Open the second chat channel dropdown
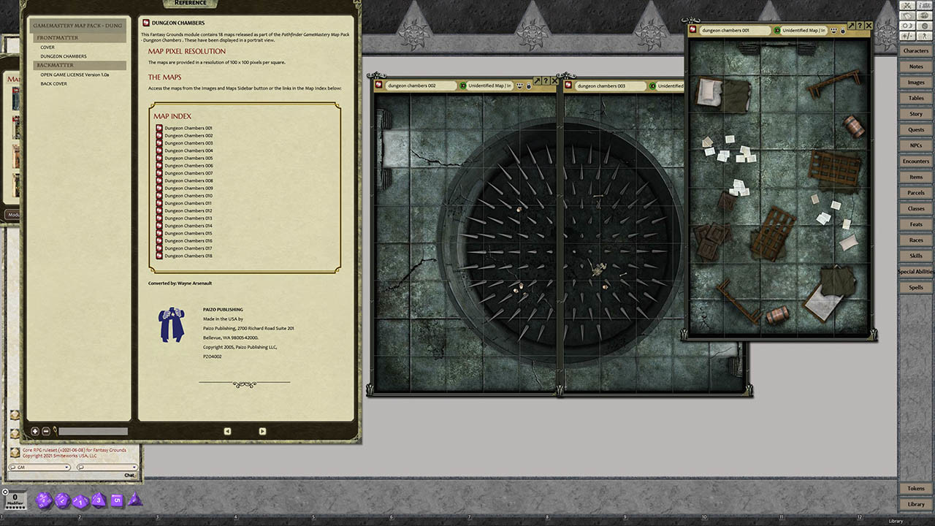This screenshot has width=935, height=526. [x=134, y=468]
